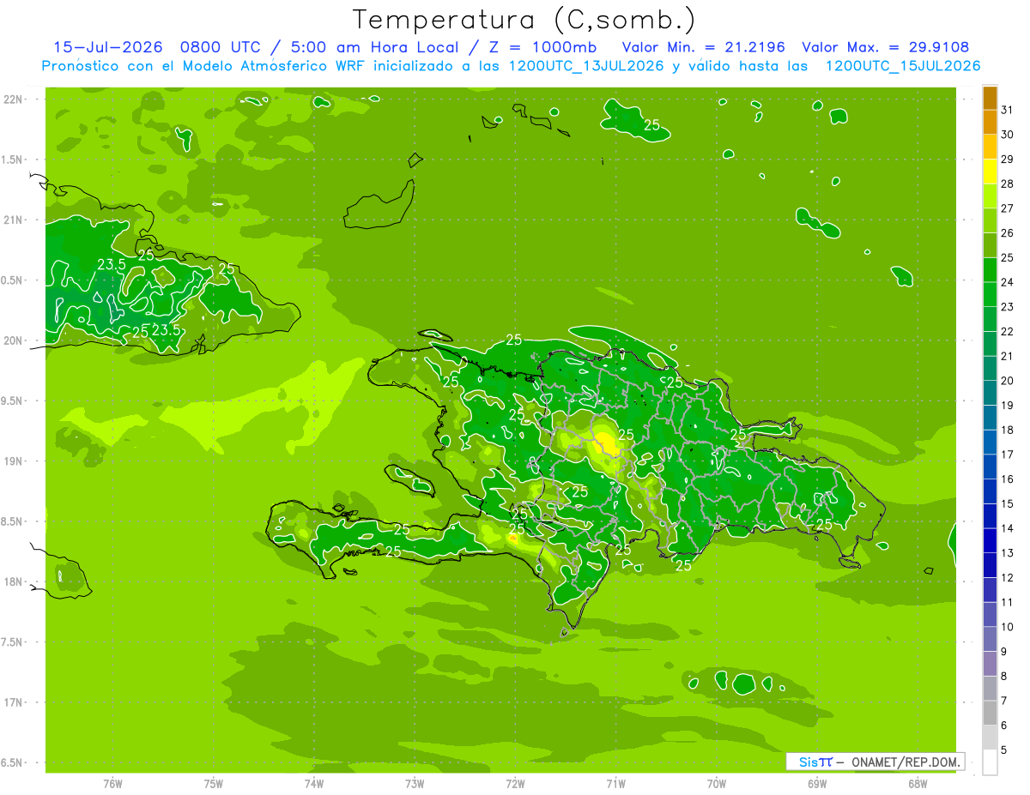This screenshot has height=795, width=1030.
Task: Pick the purple swatch between 9 and 10
Action: [990, 639]
